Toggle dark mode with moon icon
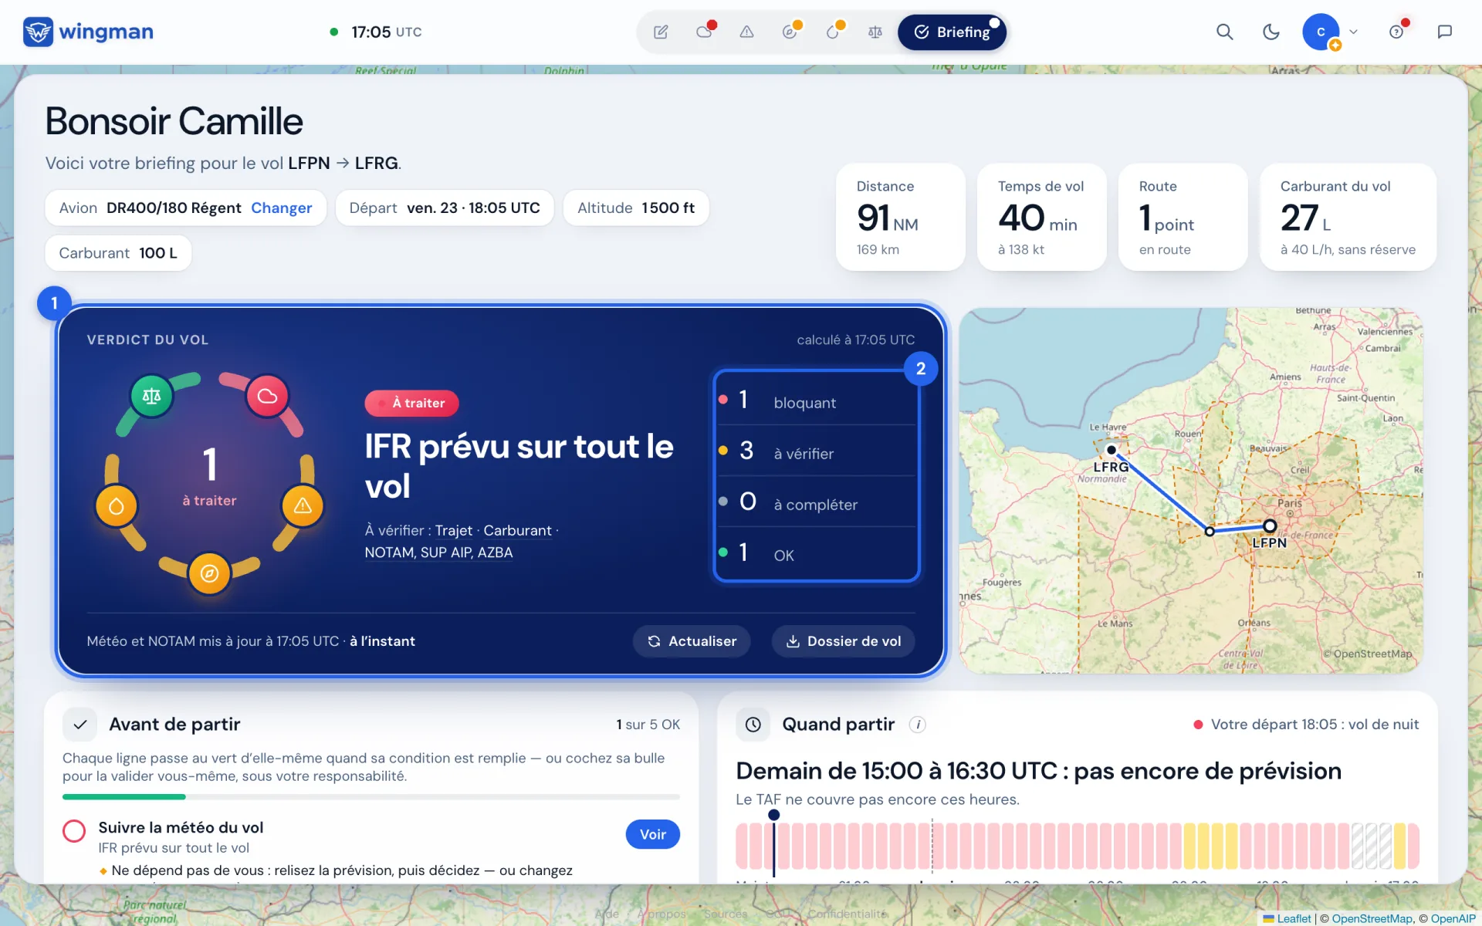1482x926 pixels. coord(1271,32)
